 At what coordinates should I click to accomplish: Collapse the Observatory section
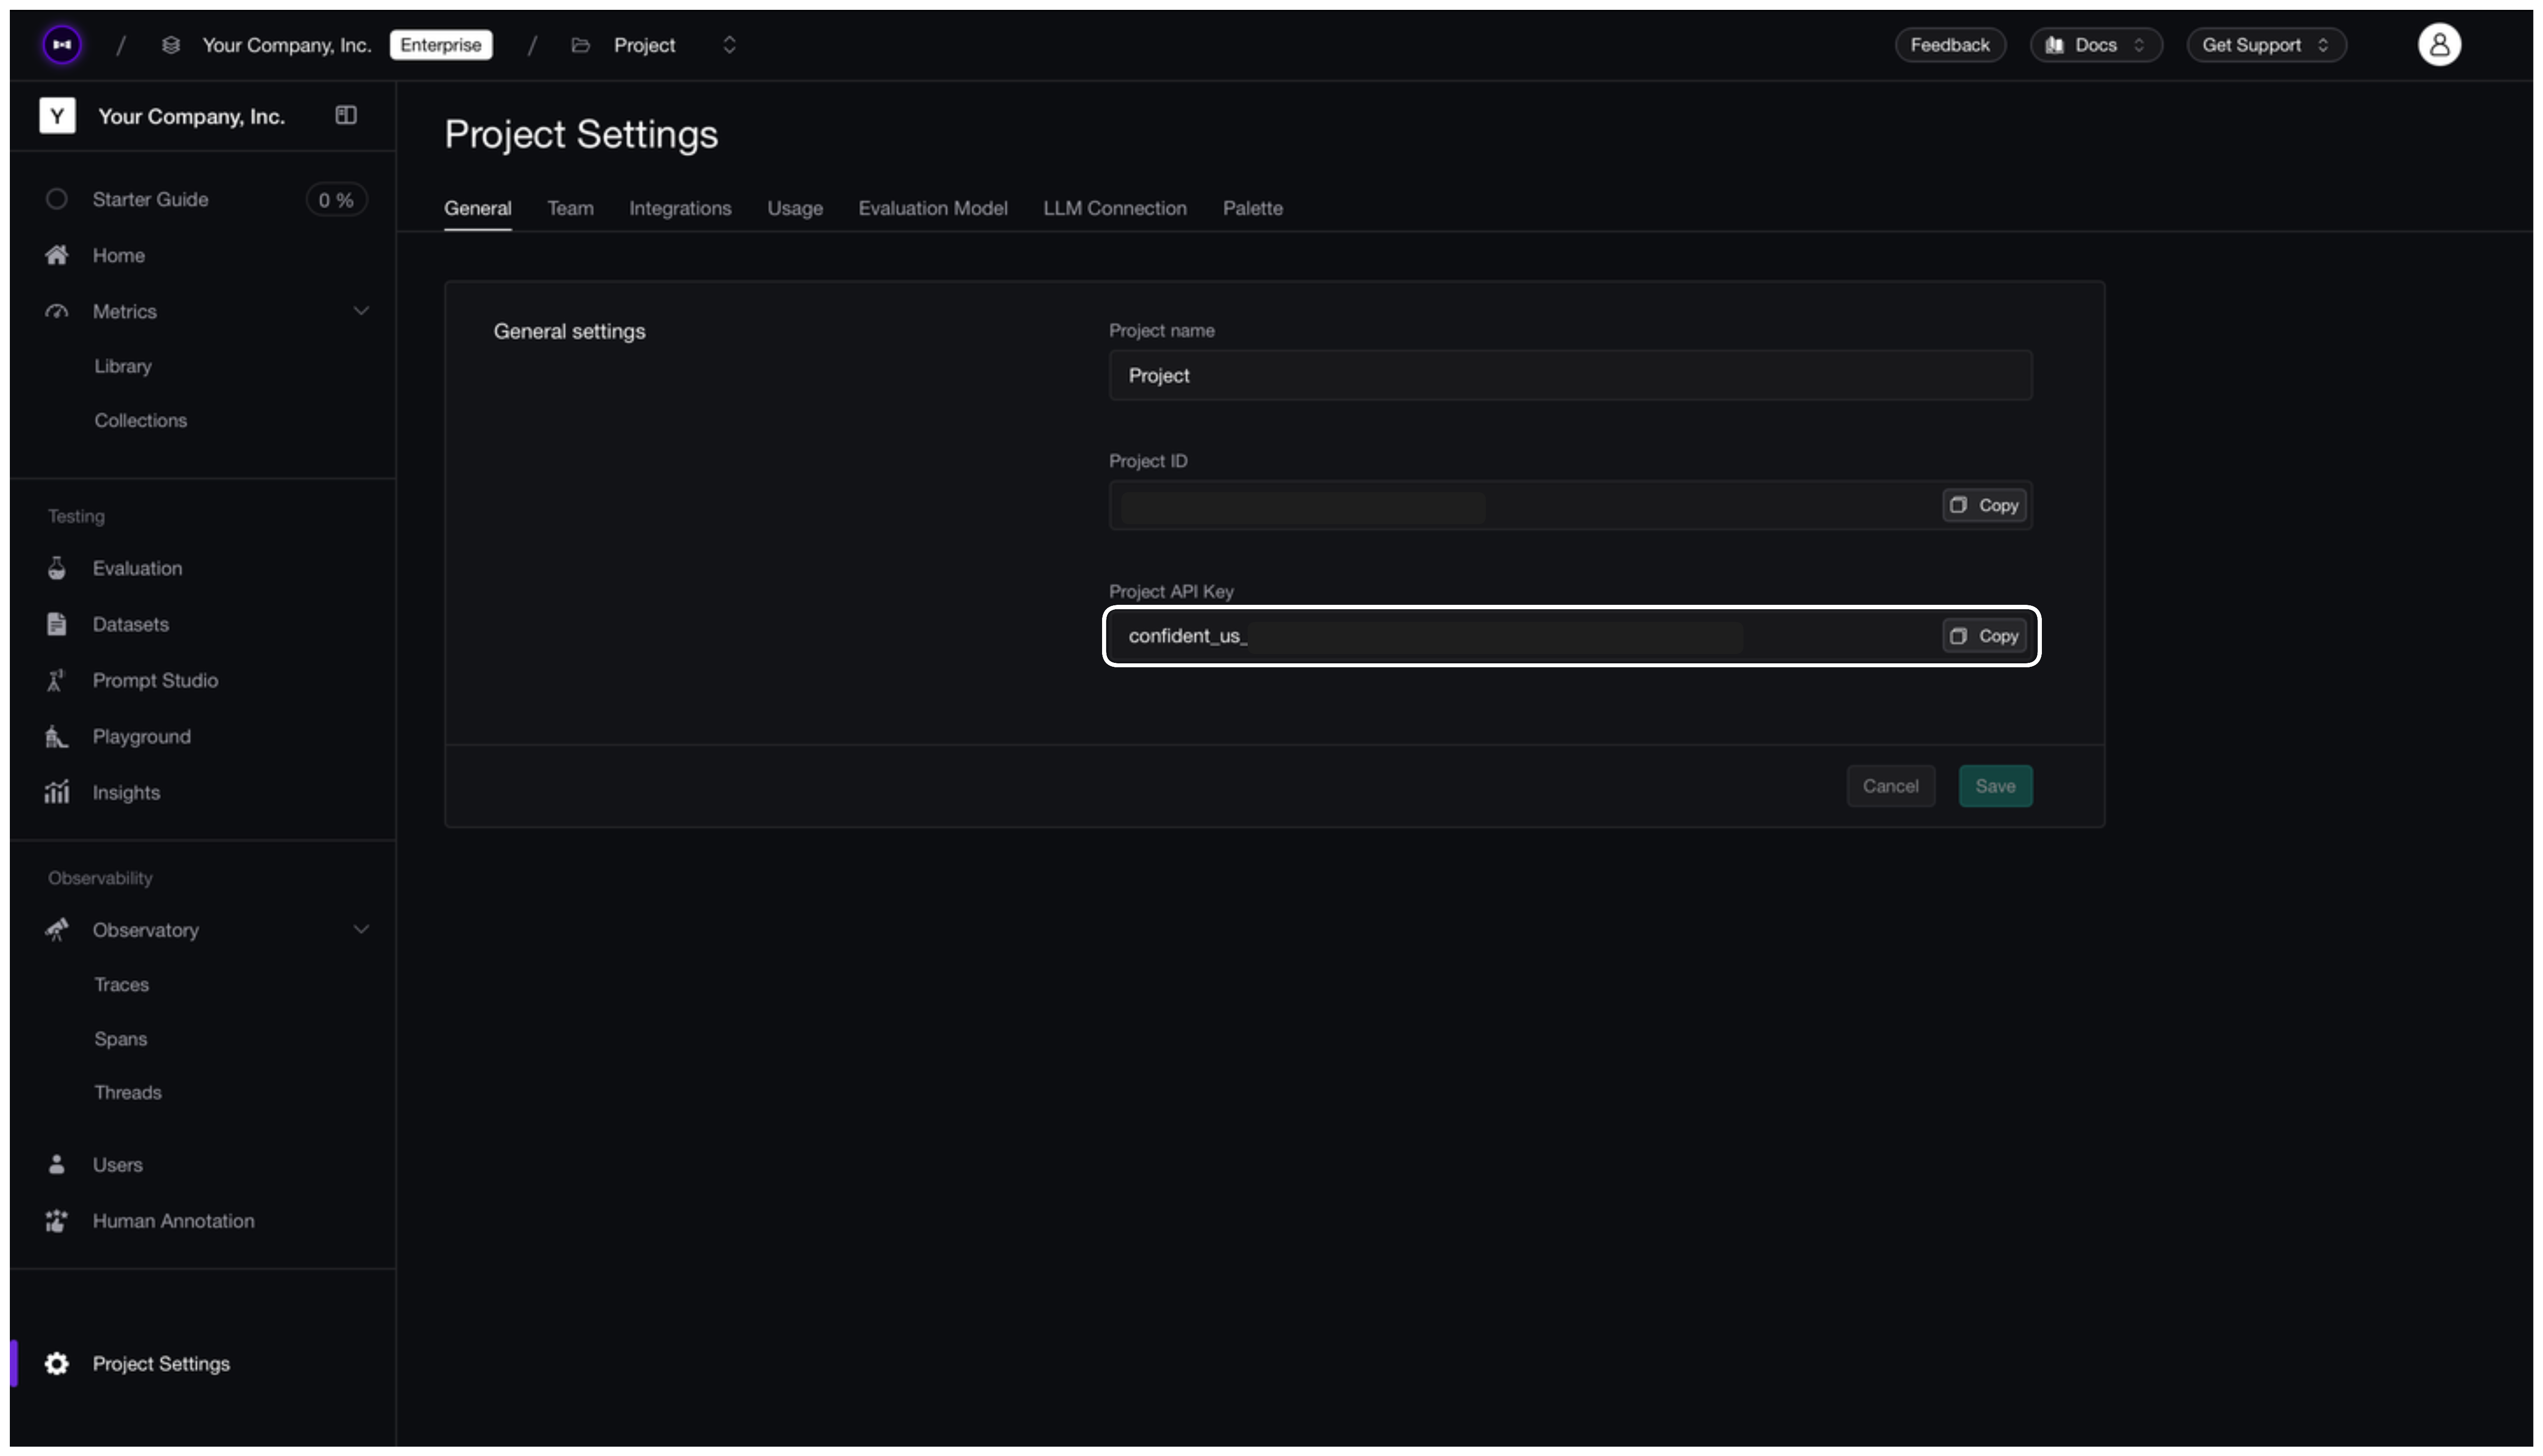pos(361,929)
